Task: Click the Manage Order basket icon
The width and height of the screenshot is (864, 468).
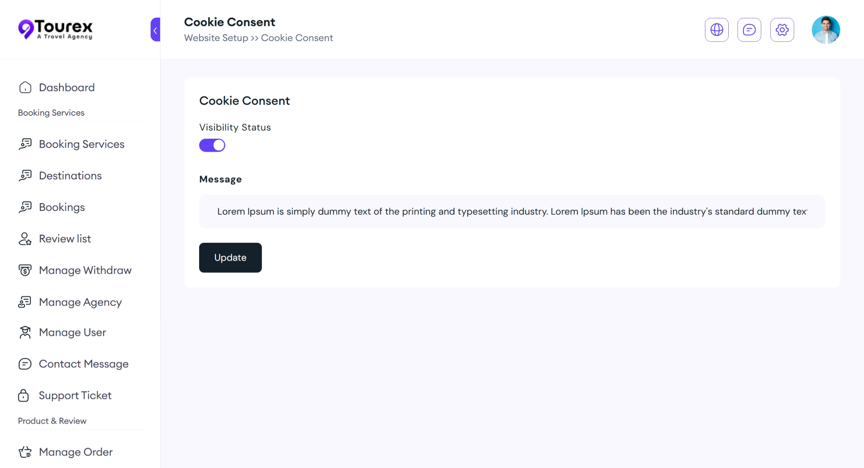Action: 25,452
